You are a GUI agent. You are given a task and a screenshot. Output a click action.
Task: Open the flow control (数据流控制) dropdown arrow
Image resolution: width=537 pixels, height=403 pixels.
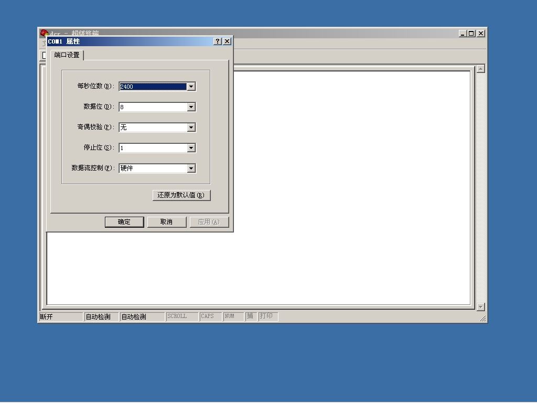pos(191,168)
